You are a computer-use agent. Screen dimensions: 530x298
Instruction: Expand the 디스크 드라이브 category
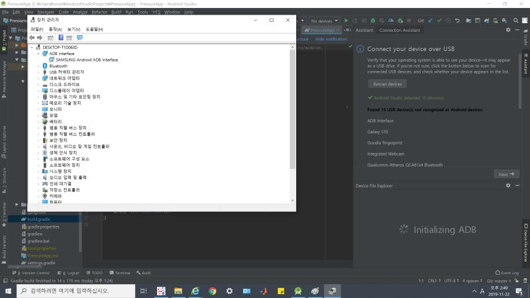click(38, 85)
